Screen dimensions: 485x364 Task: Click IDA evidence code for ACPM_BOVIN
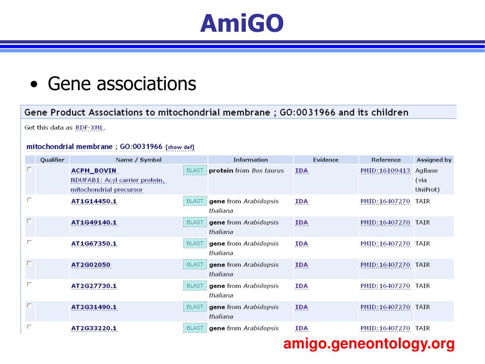302,171
